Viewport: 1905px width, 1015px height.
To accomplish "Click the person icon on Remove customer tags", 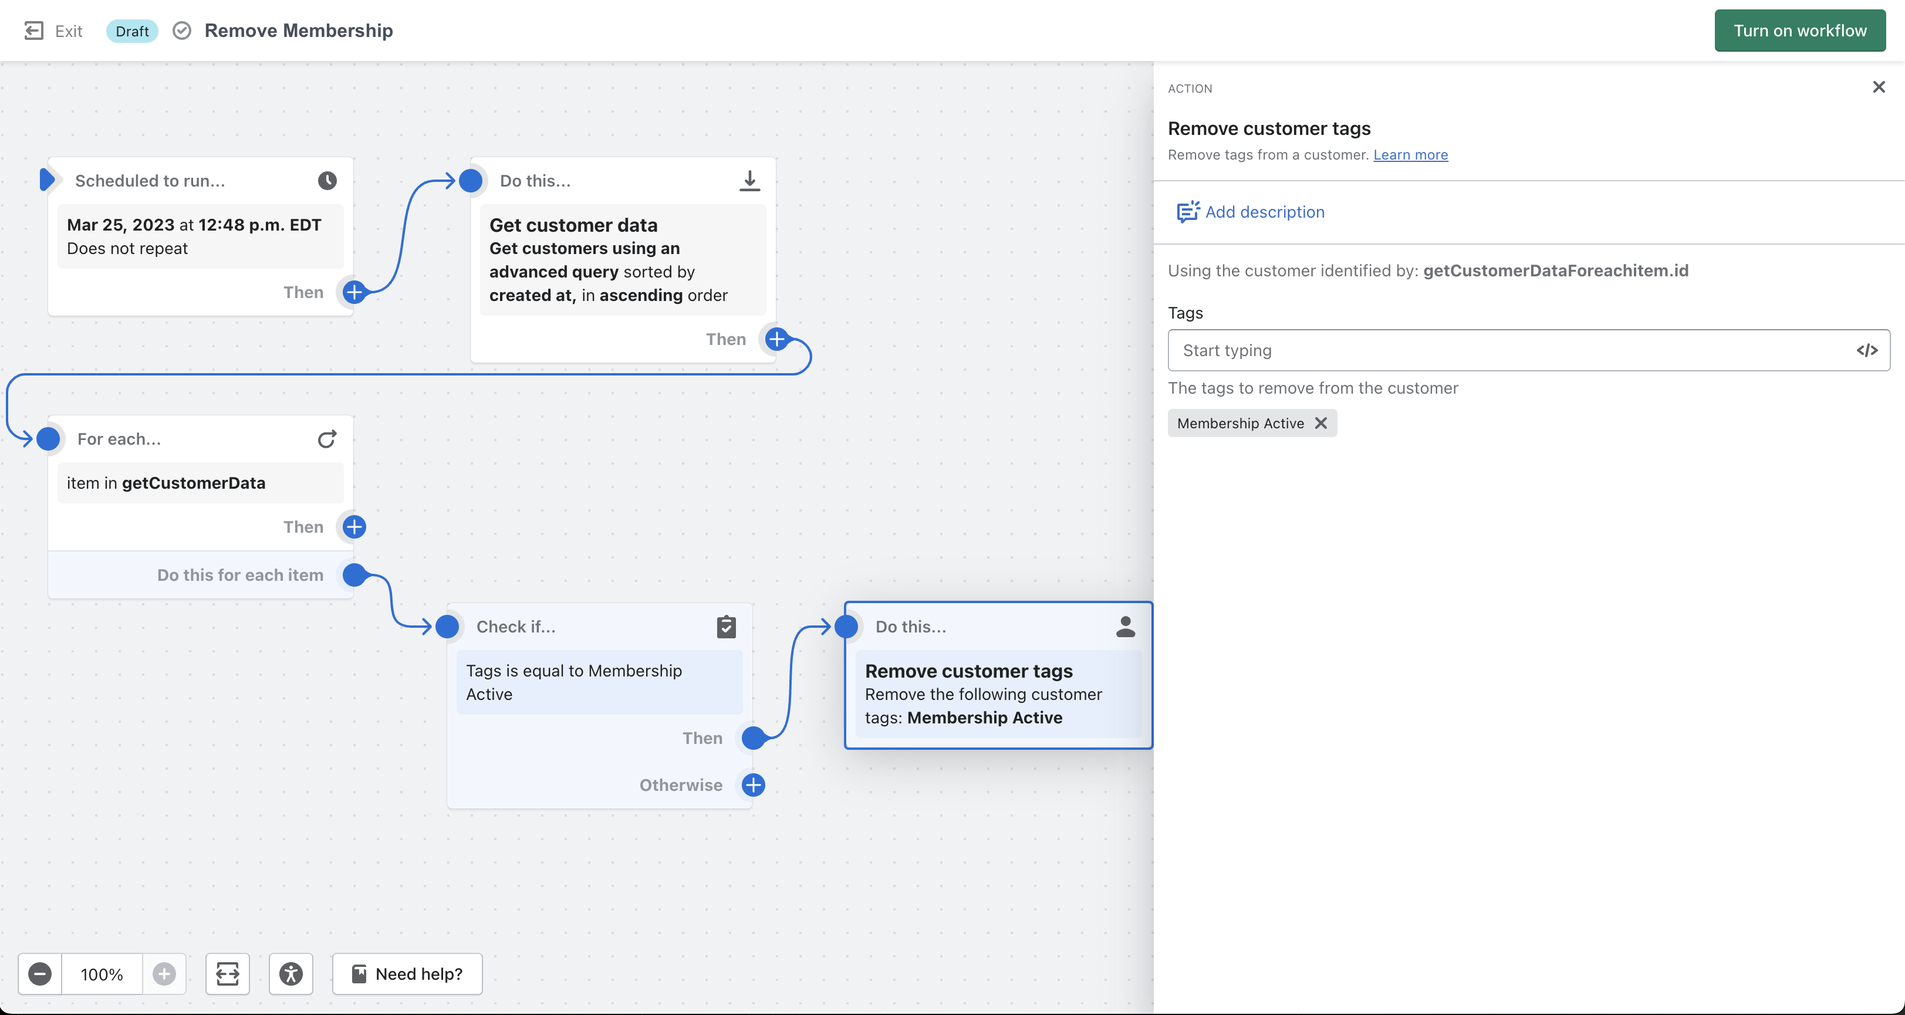I will [x=1125, y=627].
